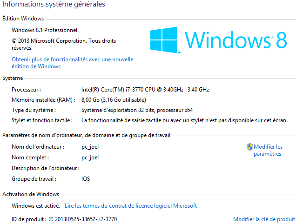Click the pc_joel full name value

(90, 157)
